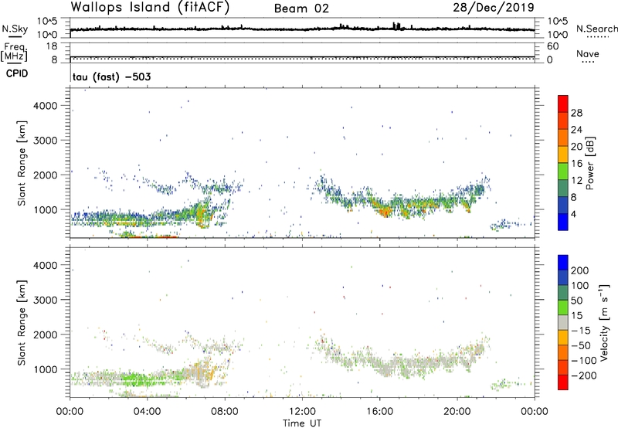Click the '16:00' time tick label
The image size is (618, 428).
click(x=379, y=412)
